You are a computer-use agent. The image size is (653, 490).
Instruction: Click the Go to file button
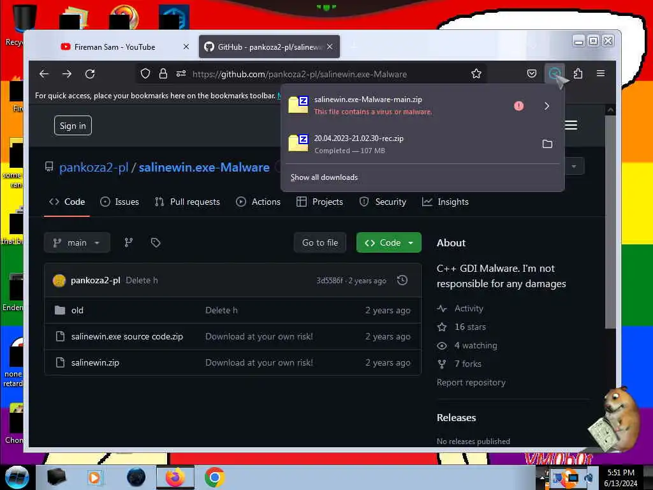coord(320,243)
